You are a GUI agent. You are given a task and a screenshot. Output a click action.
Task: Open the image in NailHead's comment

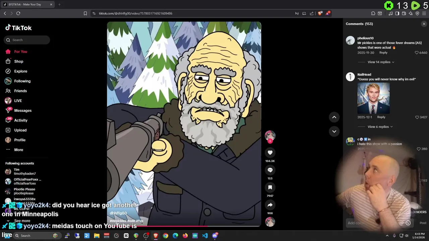click(373, 98)
